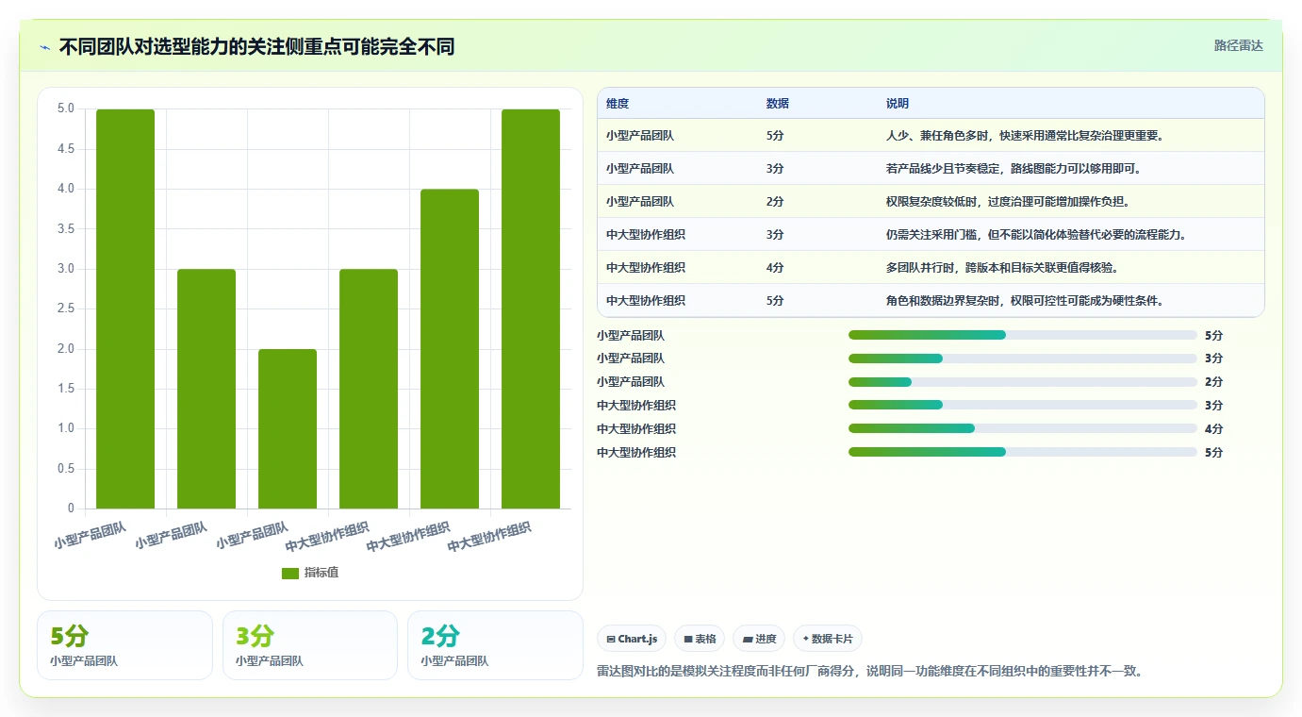The width and height of the screenshot is (1302, 717).
Task: Select the row 仍需关注采用门槛，但不能以简化体验替代必要的流程能力。
Action: [931, 234]
